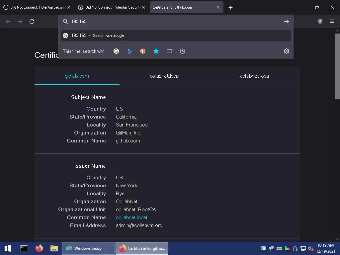Screen dimensions: 340x255
Task: Search this time with DuckDuckGo icon
Action: (143, 51)
